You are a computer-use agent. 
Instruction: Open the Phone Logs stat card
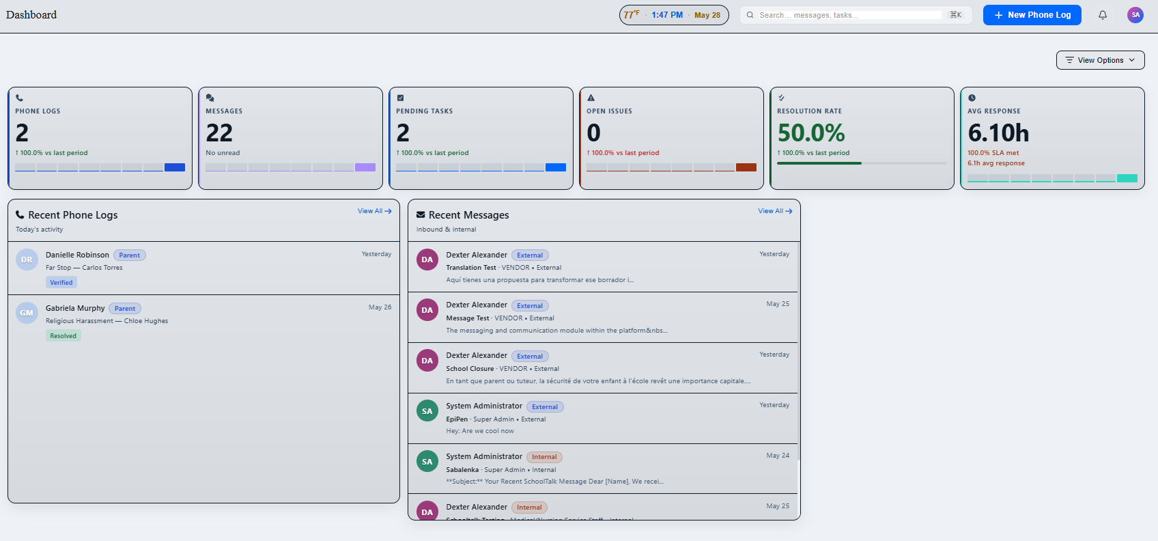coord(100,138)
